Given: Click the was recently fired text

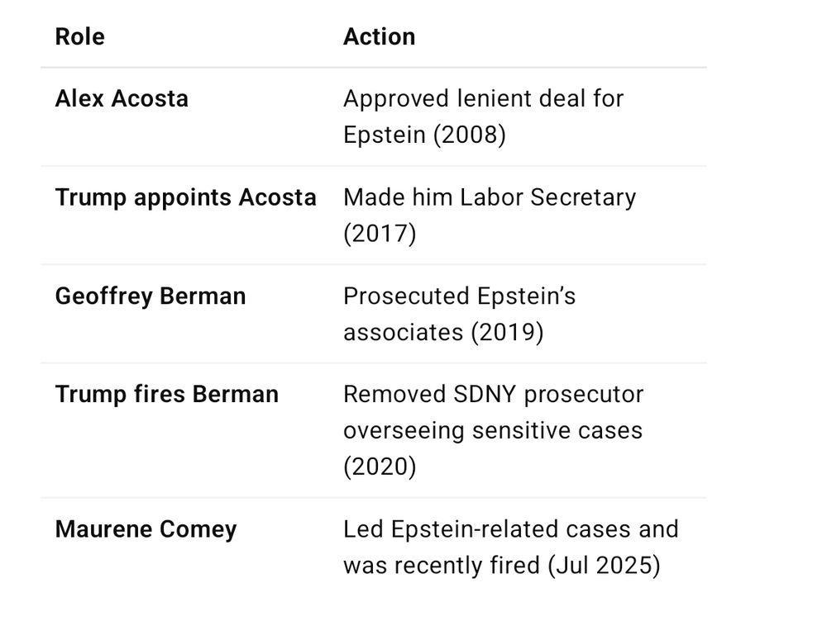Looking at the screenshot, I should point(442,566).
